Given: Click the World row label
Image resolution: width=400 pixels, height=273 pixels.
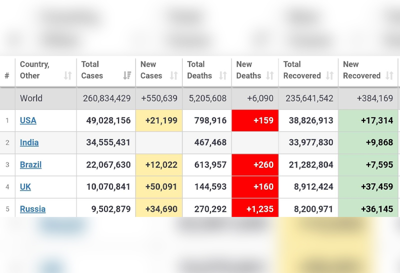Looking at the screenshot, I should 31,98.
